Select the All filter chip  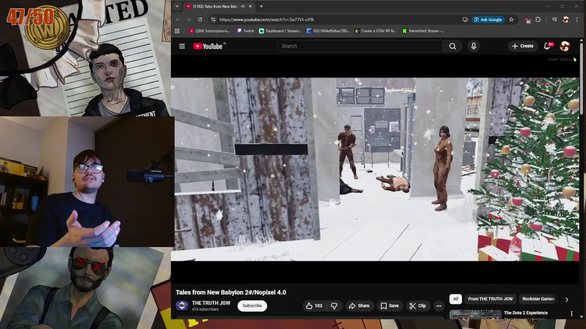456,299
